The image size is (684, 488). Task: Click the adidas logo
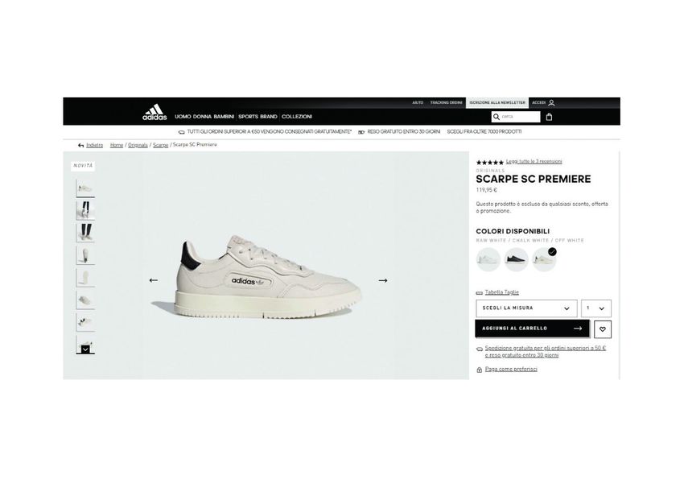[155, 112]
